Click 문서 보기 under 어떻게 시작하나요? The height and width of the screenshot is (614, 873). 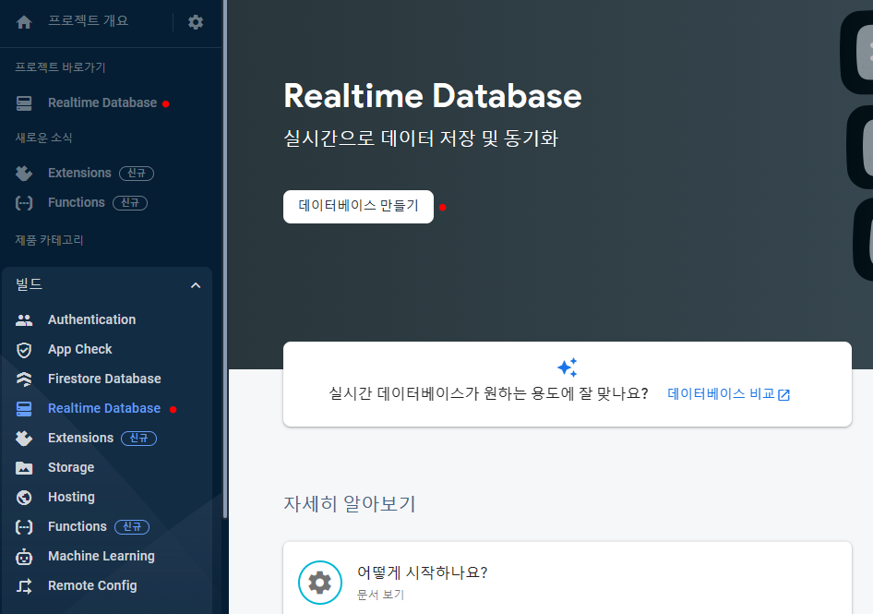[x=380, y=595]
